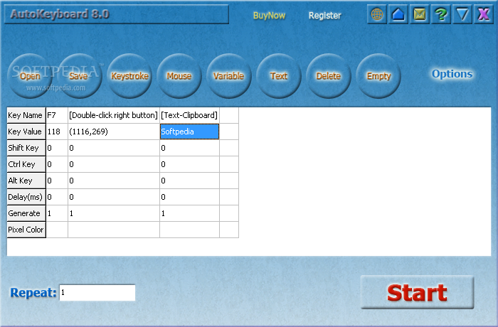Image resolution: width=498 pixels, height=327 pixels.
Task: Select Shift Key cell in F7 column
Action: pyautogui.click(x=57, y=148)
